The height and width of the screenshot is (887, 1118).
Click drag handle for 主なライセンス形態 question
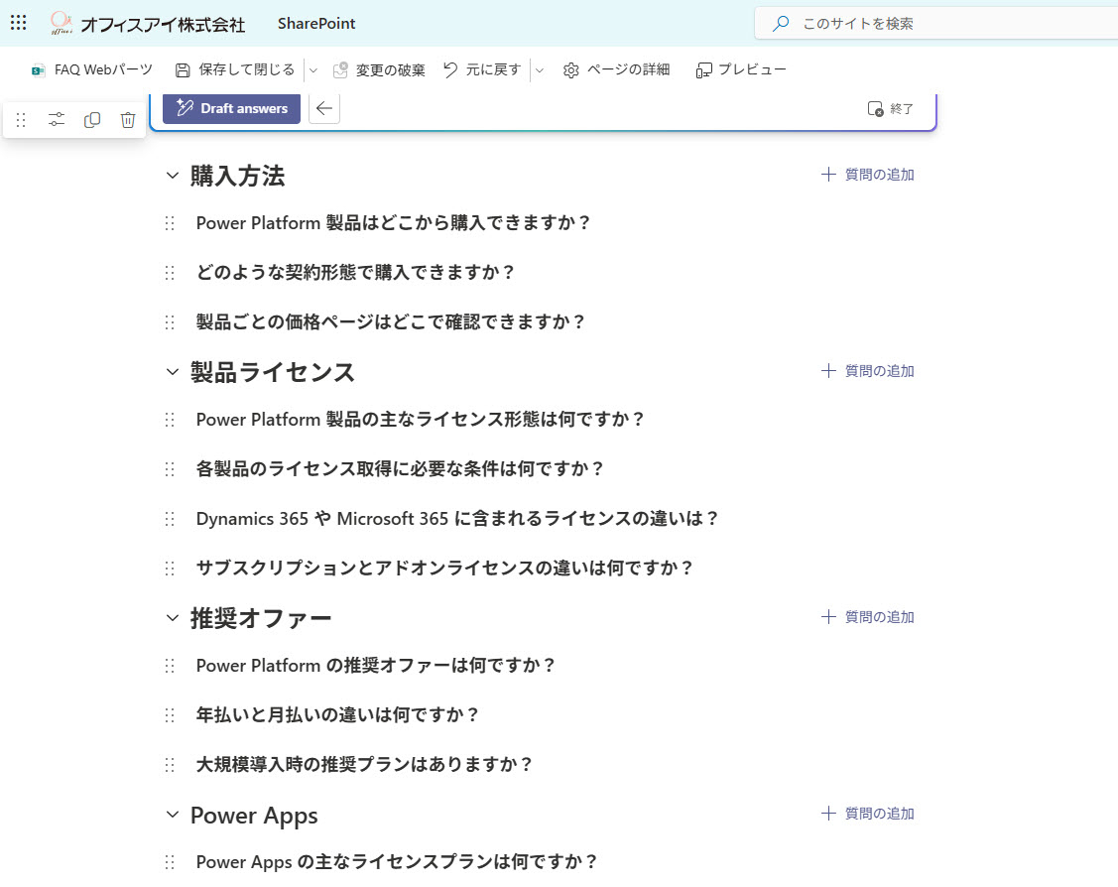click(x=170, y=420)
